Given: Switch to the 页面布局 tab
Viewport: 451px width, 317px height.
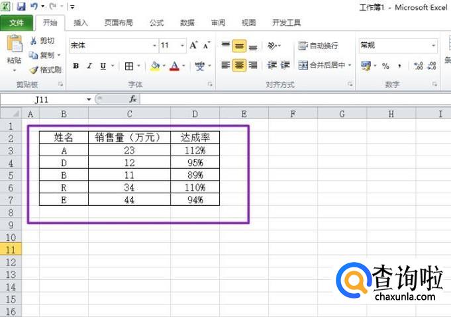Looking at the screenshot, I should click(x=119, y=23).
